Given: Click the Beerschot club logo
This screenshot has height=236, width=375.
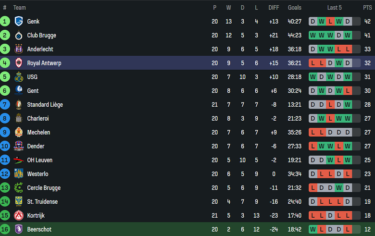Looking at the screenshot, I should click(x=19, y=229).
